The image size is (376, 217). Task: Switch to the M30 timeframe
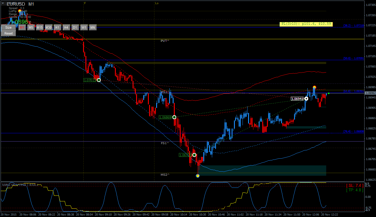click(49, 27)
